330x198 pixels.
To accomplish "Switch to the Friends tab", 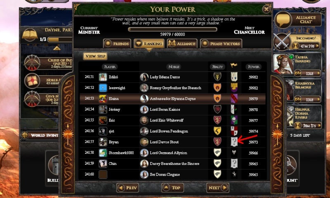I will point(117,44).
